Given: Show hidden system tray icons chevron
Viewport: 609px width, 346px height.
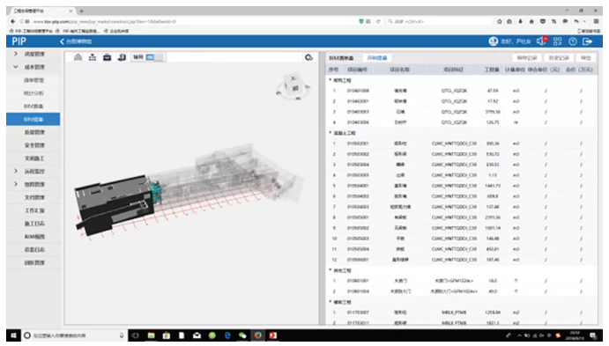Looking at the screenshot, I should [519, 335].
